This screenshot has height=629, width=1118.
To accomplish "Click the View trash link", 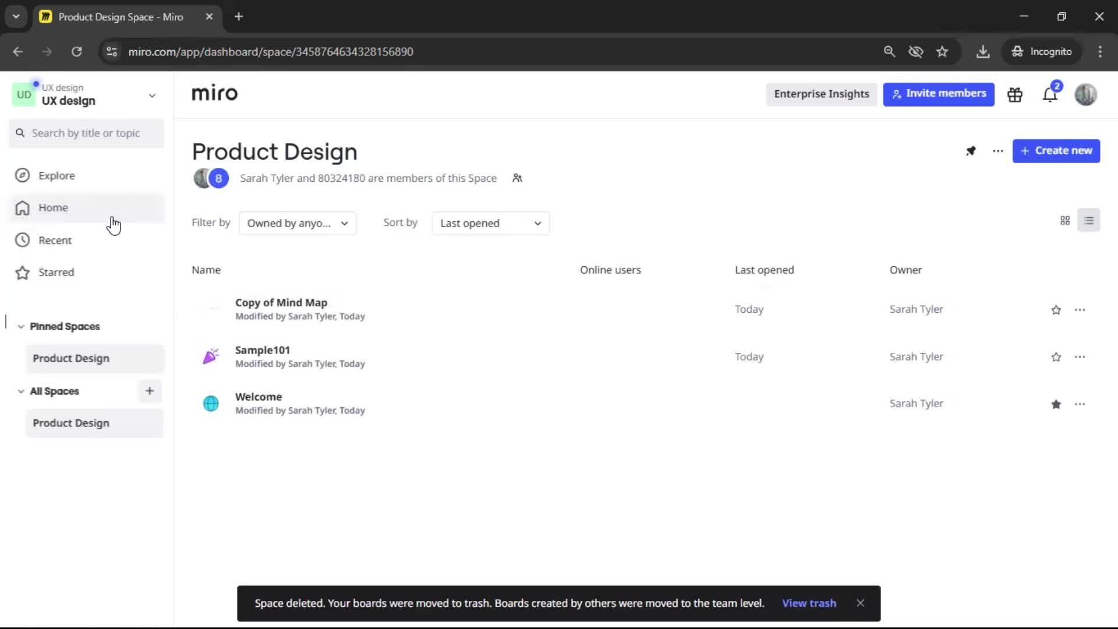I will 809,603.
